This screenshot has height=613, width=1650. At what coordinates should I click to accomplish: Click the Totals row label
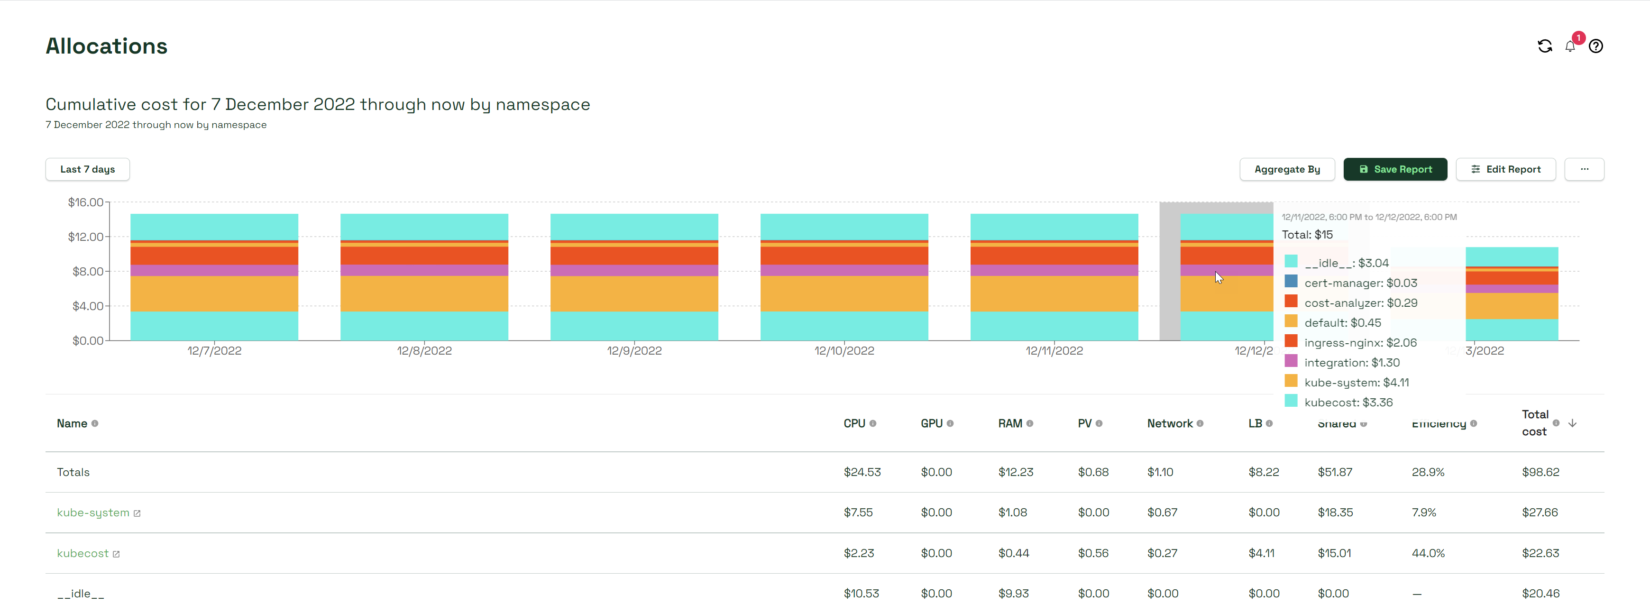coord(73,472)
